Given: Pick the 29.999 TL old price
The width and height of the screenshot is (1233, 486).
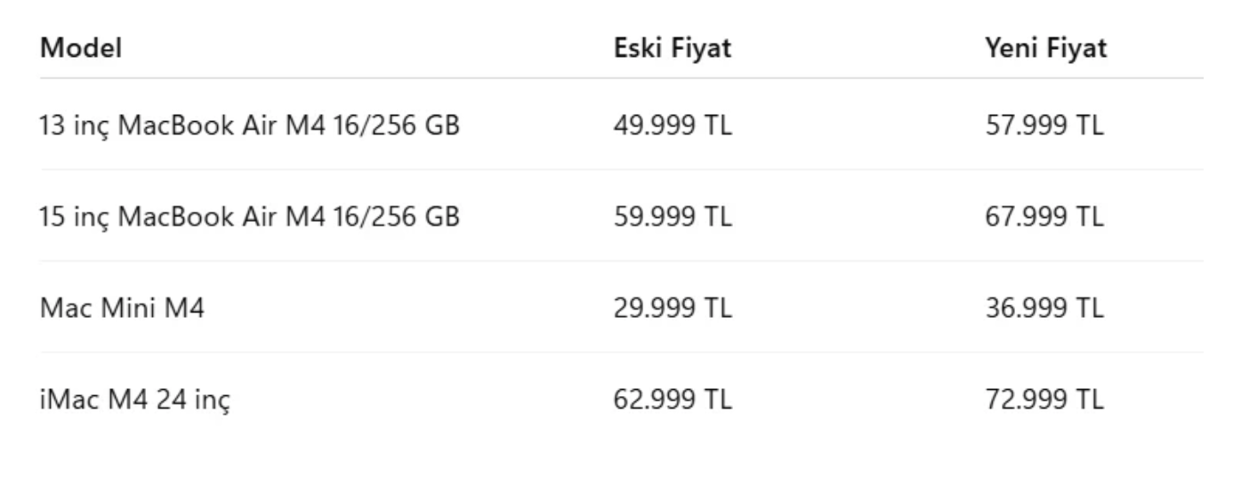Looking at the screenshot, I should pyautogui.click(x=673, y=308).
